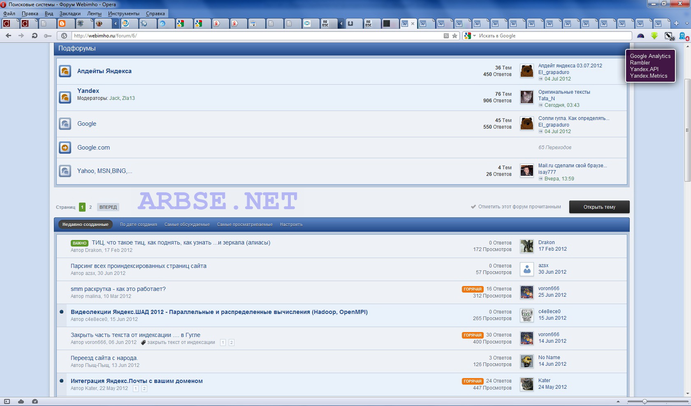The image size is (691, 406).
Task: Click the Google.com redirect arrow icon
Action: (65, 148)
